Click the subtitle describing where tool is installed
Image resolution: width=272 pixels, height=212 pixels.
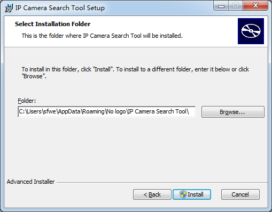[x=102, y=36]
